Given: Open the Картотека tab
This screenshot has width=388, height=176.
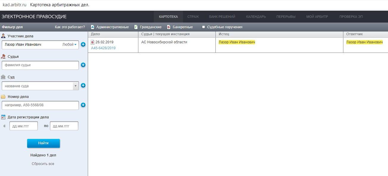Looking at the screenshot, I should tap(168, 17).
